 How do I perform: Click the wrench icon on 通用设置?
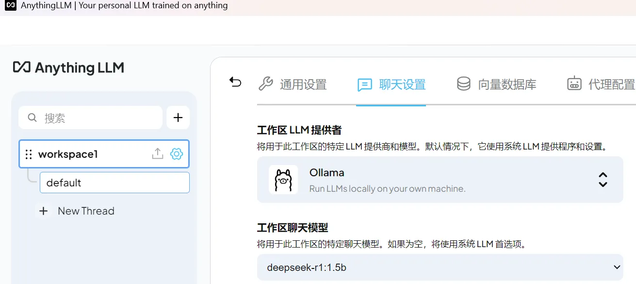[265, 84]
